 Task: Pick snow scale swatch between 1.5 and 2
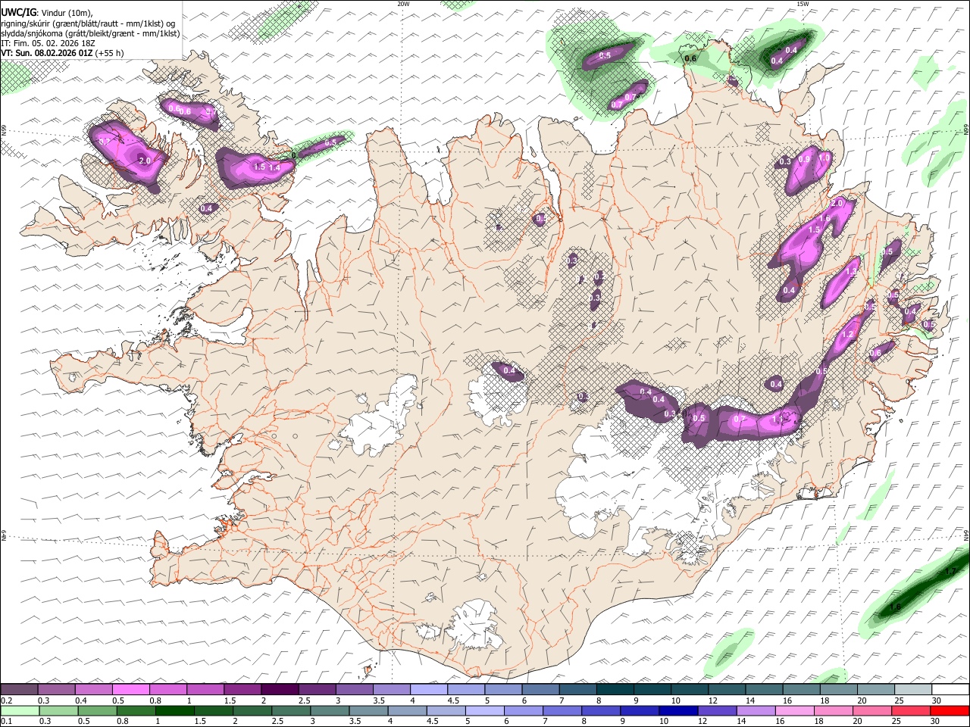242,690
